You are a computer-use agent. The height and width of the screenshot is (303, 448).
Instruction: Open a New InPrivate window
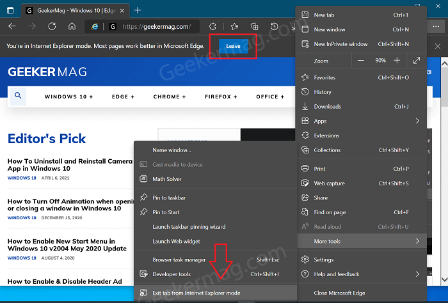click(x=361, y=44)
